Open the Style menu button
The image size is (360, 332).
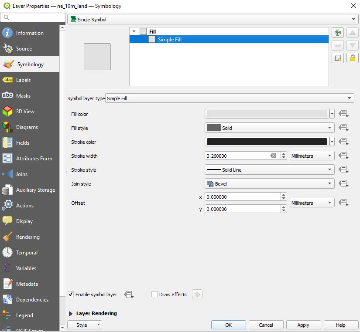tap(85, 325)
